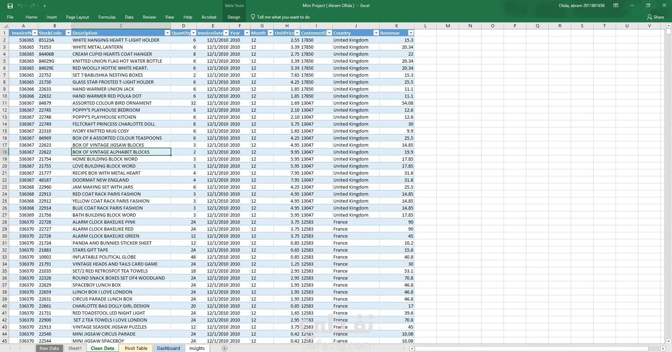The height and width of the screenshot is (352, 672).
Task: Open the View ribbon tab
Action: pos(169,17)
